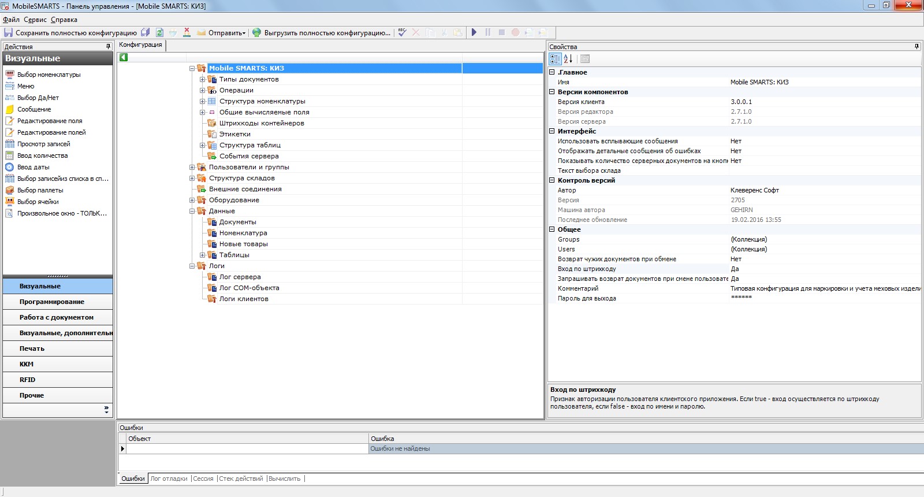Click the refresh icon in toolbar

click(x=159, y=32)
